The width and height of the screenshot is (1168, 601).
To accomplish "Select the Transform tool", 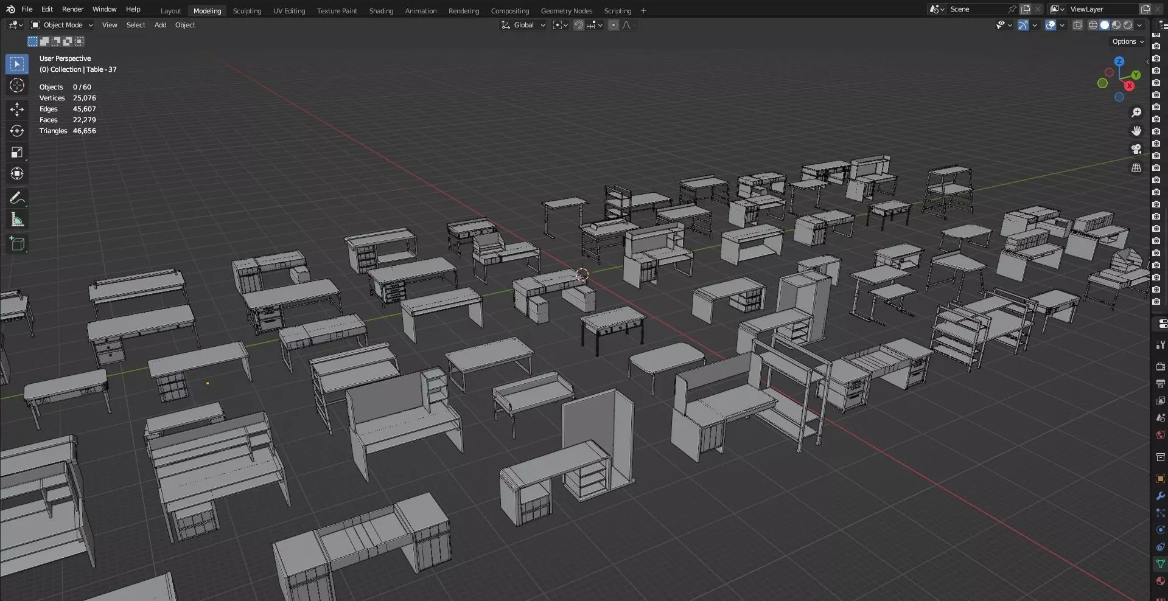I will (x=17, y=173).
